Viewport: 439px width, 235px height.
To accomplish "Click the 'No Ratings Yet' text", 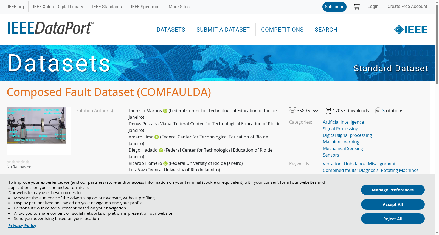I will click(x=19, y=167).
